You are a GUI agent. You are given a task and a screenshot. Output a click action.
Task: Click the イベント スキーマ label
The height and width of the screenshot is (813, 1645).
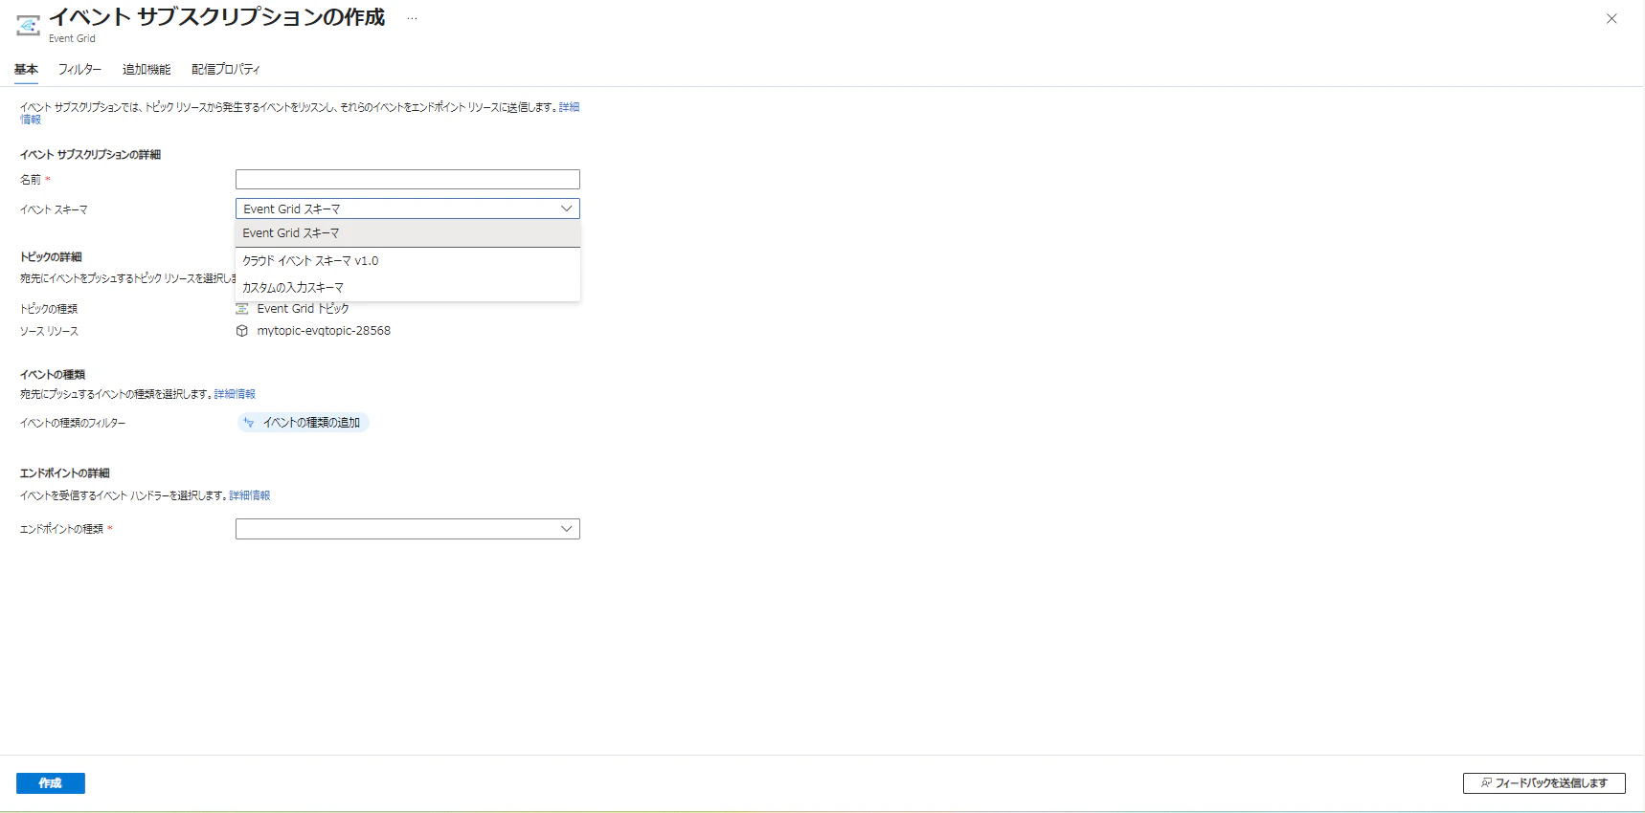54,209
